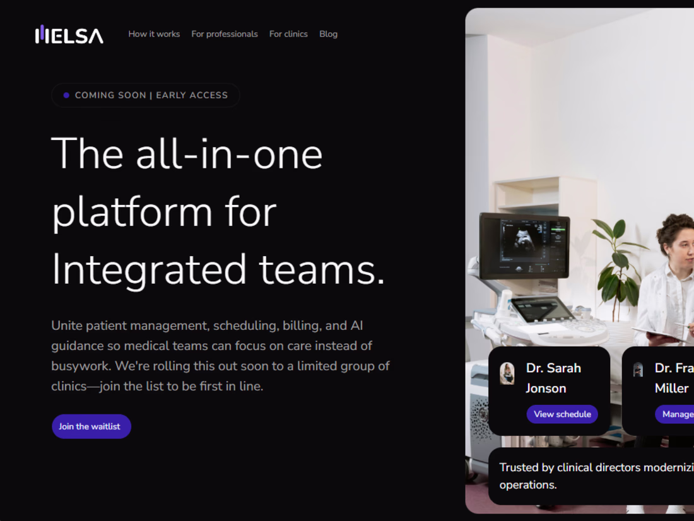Open the For clinics link
Image resolution: width=694 pixels, height=521 pixels.
(288, 34)
